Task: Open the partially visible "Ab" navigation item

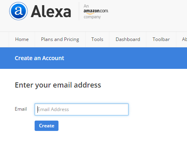Action: [184, 39]
